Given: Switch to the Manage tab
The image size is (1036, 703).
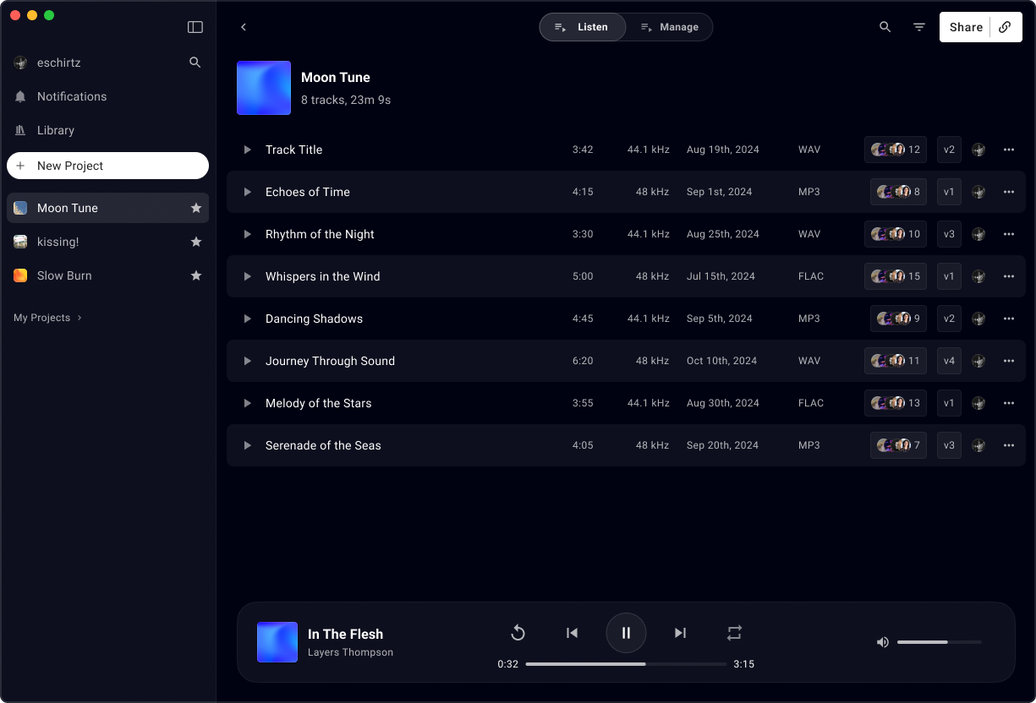Looking at the screenshot, I should [x=669, y=27].
